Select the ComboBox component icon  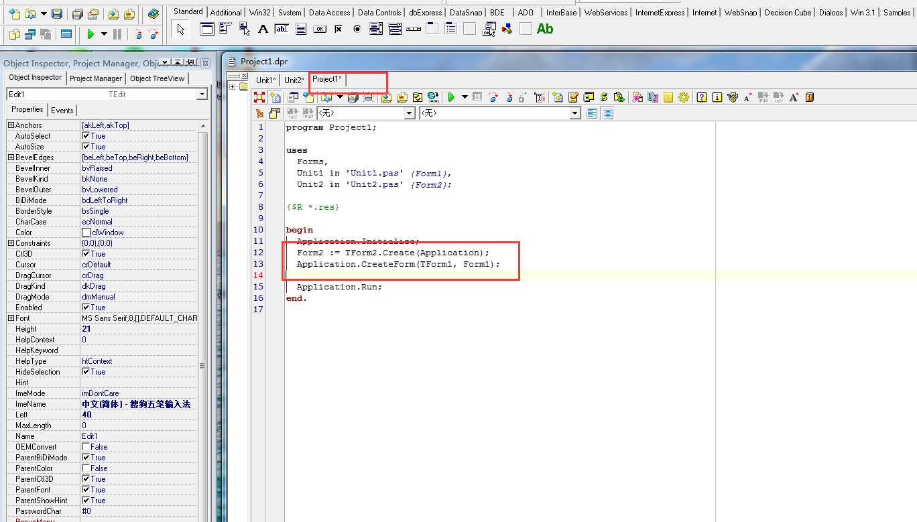tap(395, 29)
